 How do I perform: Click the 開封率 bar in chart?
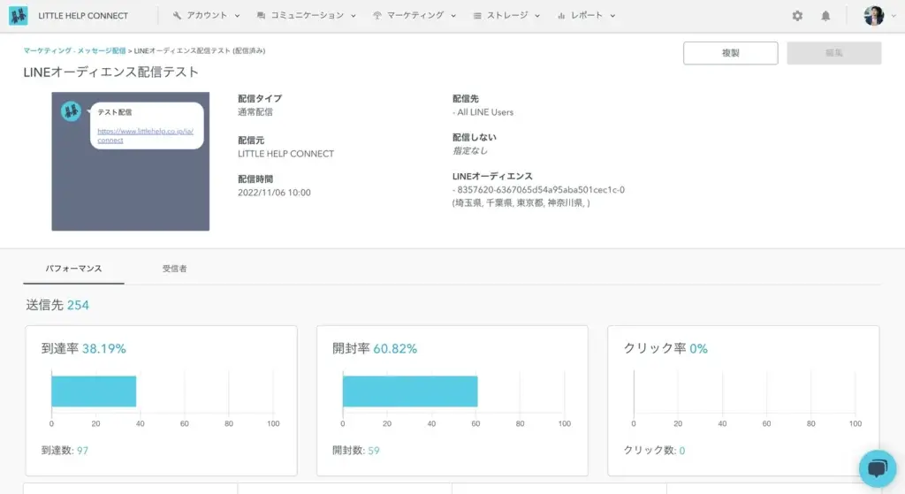coord(410,391)
